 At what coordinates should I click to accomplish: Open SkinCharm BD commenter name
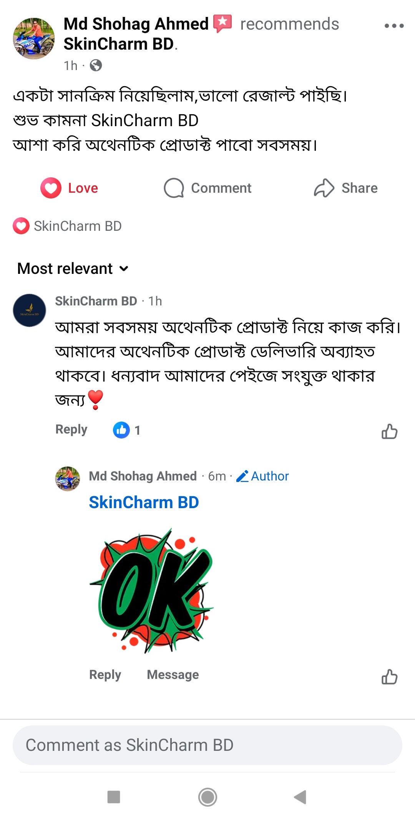(96, 301)
